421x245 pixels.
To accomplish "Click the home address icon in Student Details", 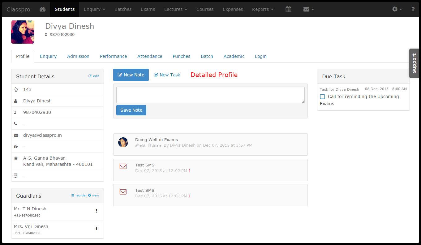I will 15,158.
